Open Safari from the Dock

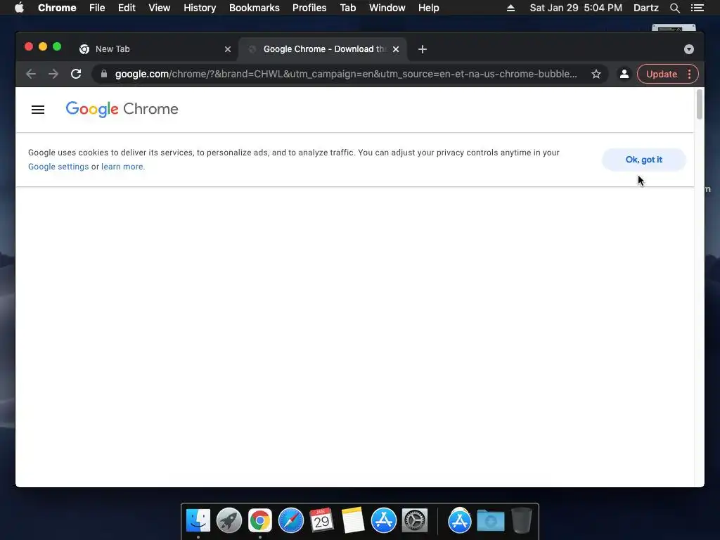pos(290,520)
